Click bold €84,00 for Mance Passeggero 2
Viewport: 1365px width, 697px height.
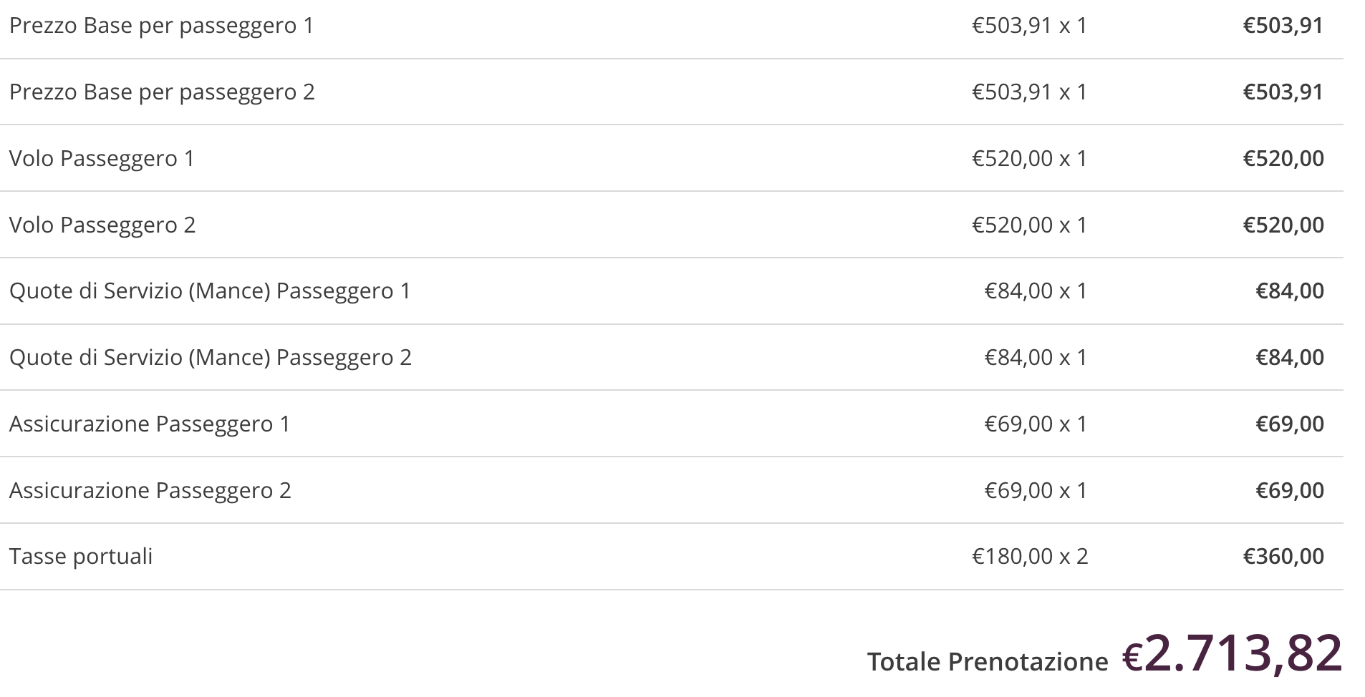(1290, 358)
